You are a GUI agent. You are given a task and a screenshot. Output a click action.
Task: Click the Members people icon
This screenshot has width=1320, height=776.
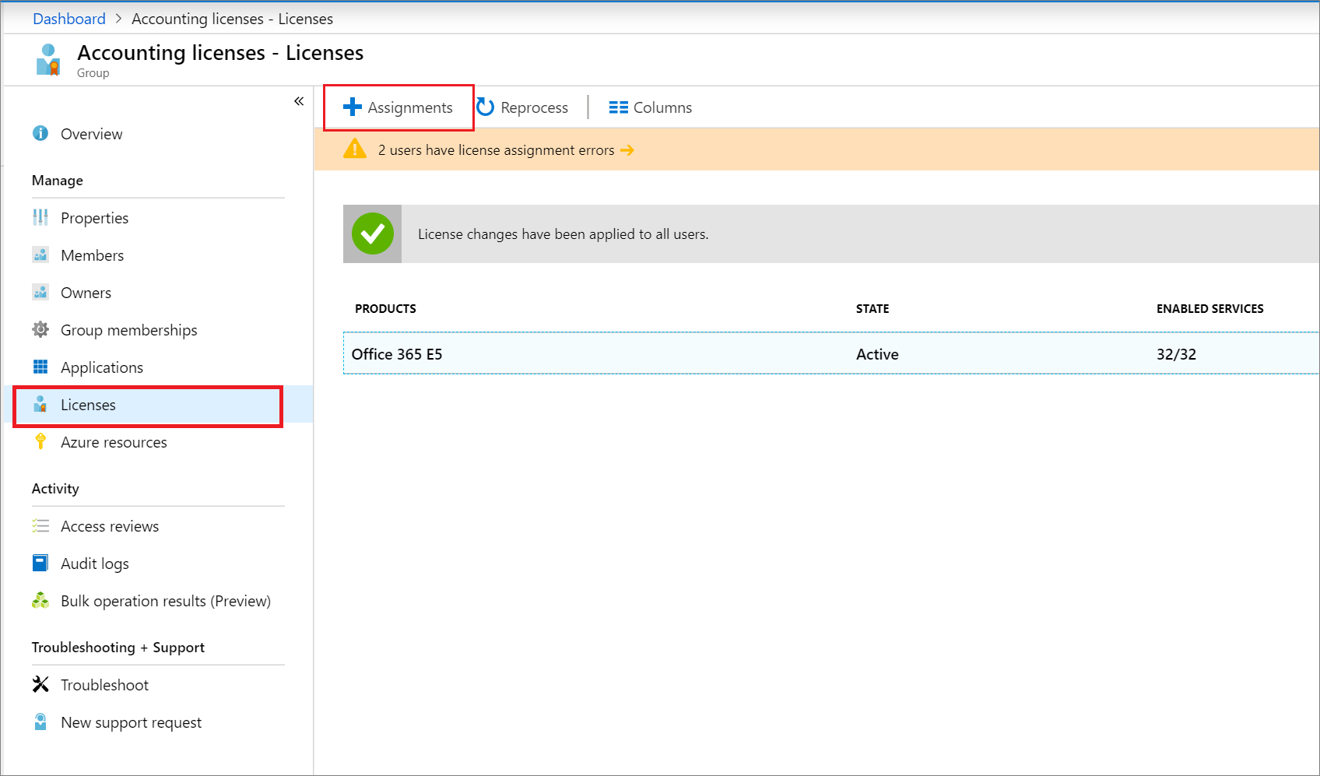coord(40,255)
